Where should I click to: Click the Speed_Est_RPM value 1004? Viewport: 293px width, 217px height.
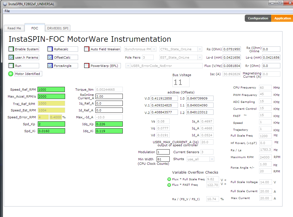[x=51, y=110]
